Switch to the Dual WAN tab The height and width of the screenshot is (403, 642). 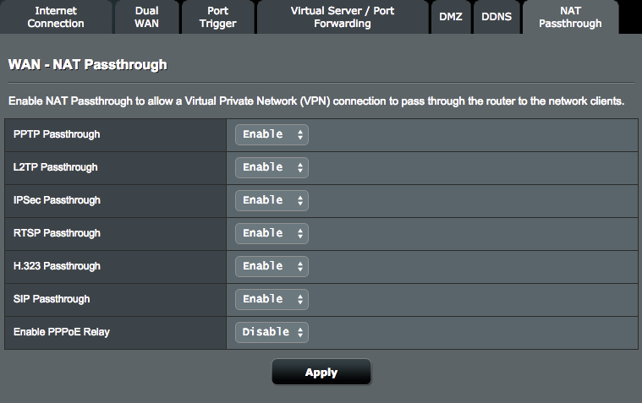(146, 17)
